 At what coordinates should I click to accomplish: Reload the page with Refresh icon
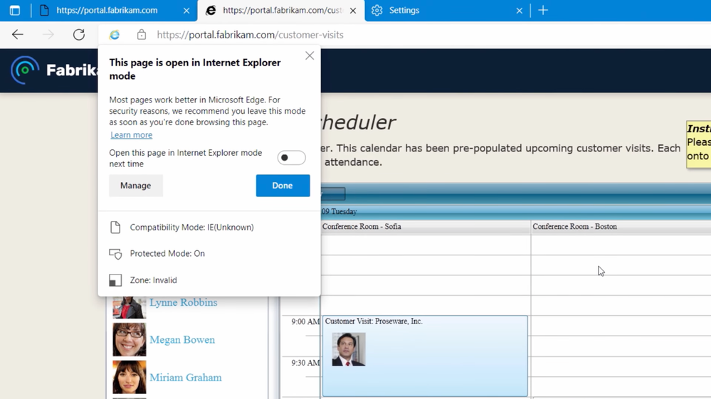pyautogui.click(x=79, y=35)
